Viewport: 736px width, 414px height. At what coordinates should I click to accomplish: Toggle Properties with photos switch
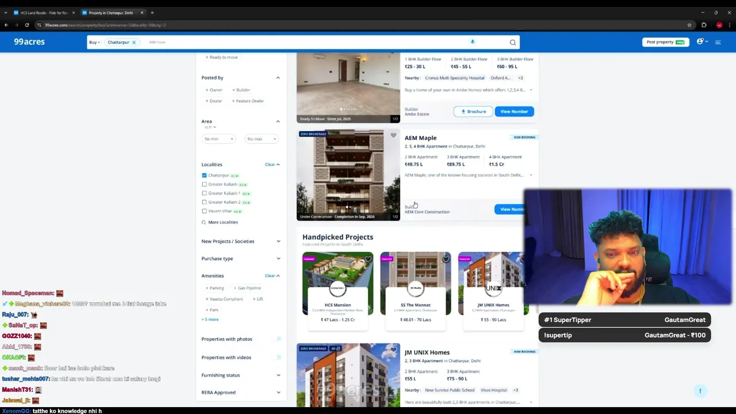[x=278, y=339]
